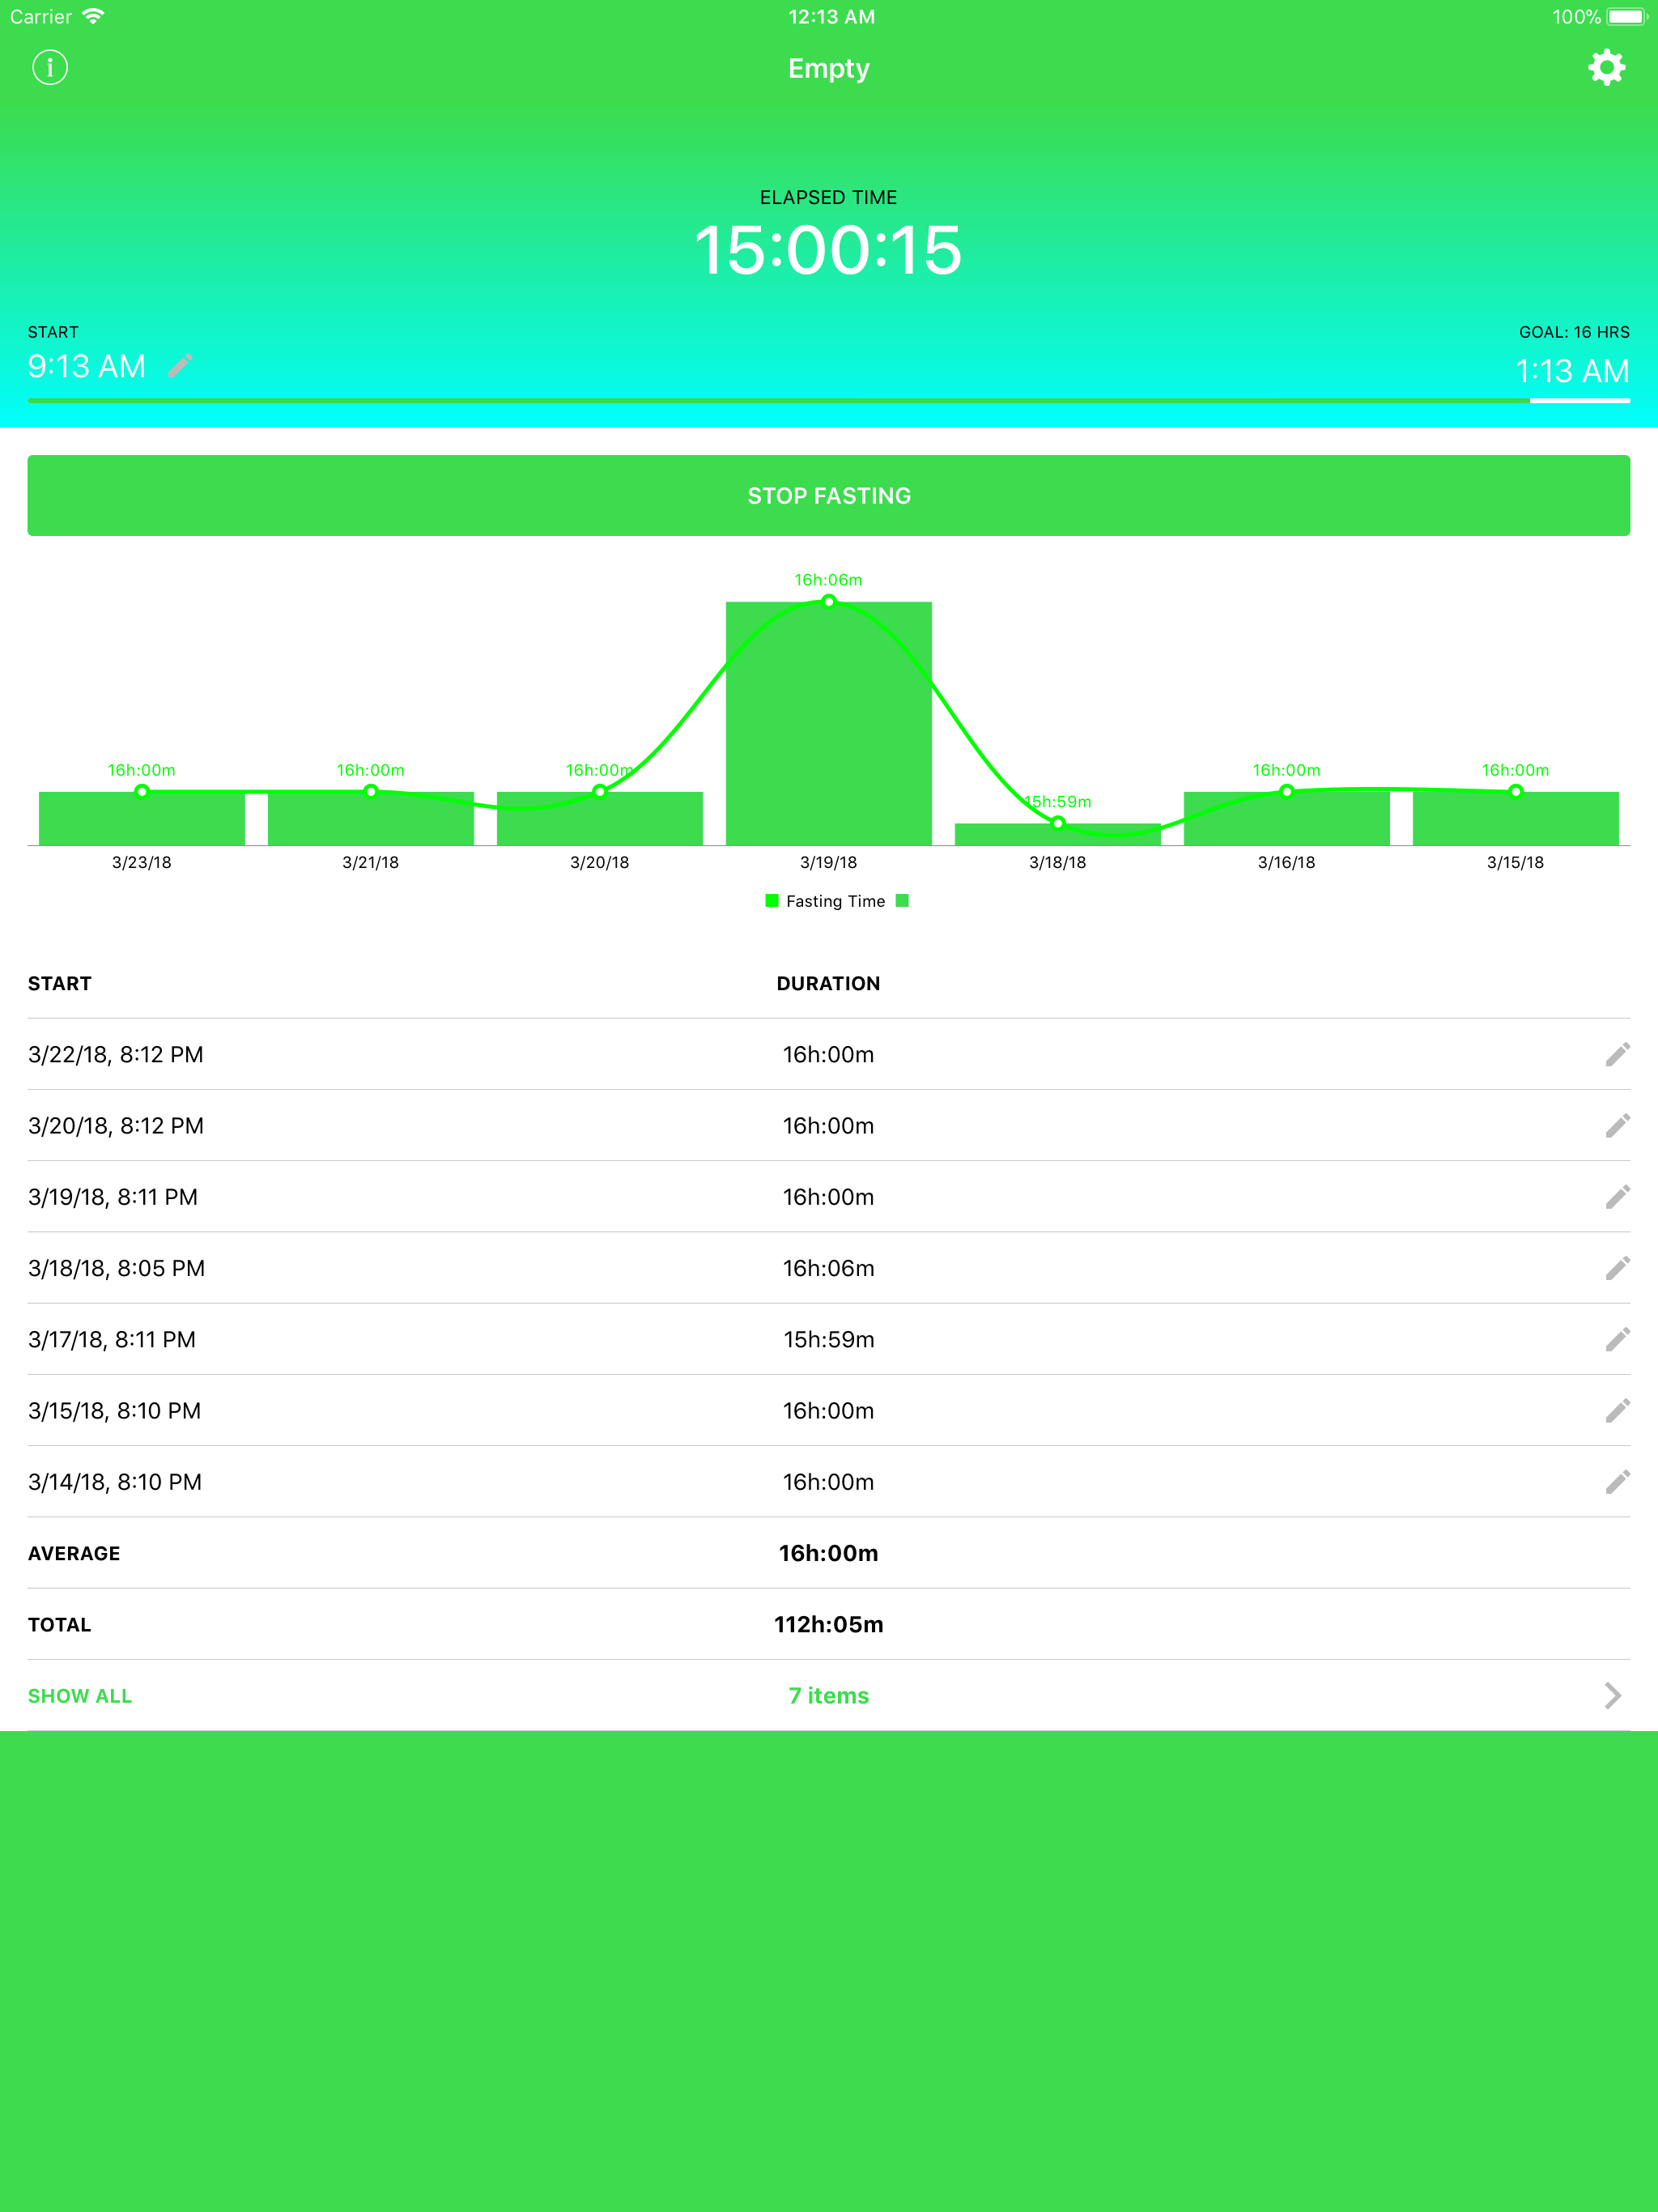Viewport: 1658px width, 2212px height.
Task: Open the app info screen
Action: [50, 68]
